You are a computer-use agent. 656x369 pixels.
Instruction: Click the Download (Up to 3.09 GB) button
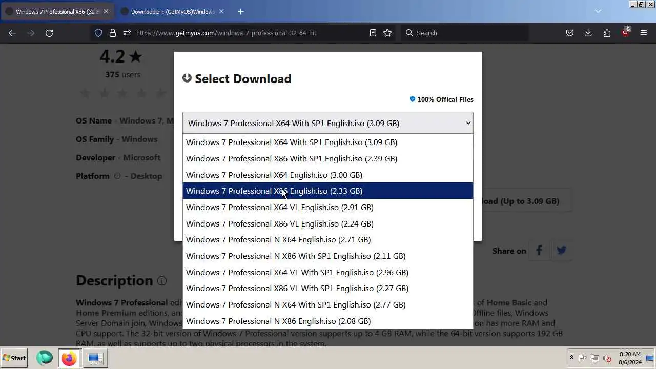(x=526, y=201)
